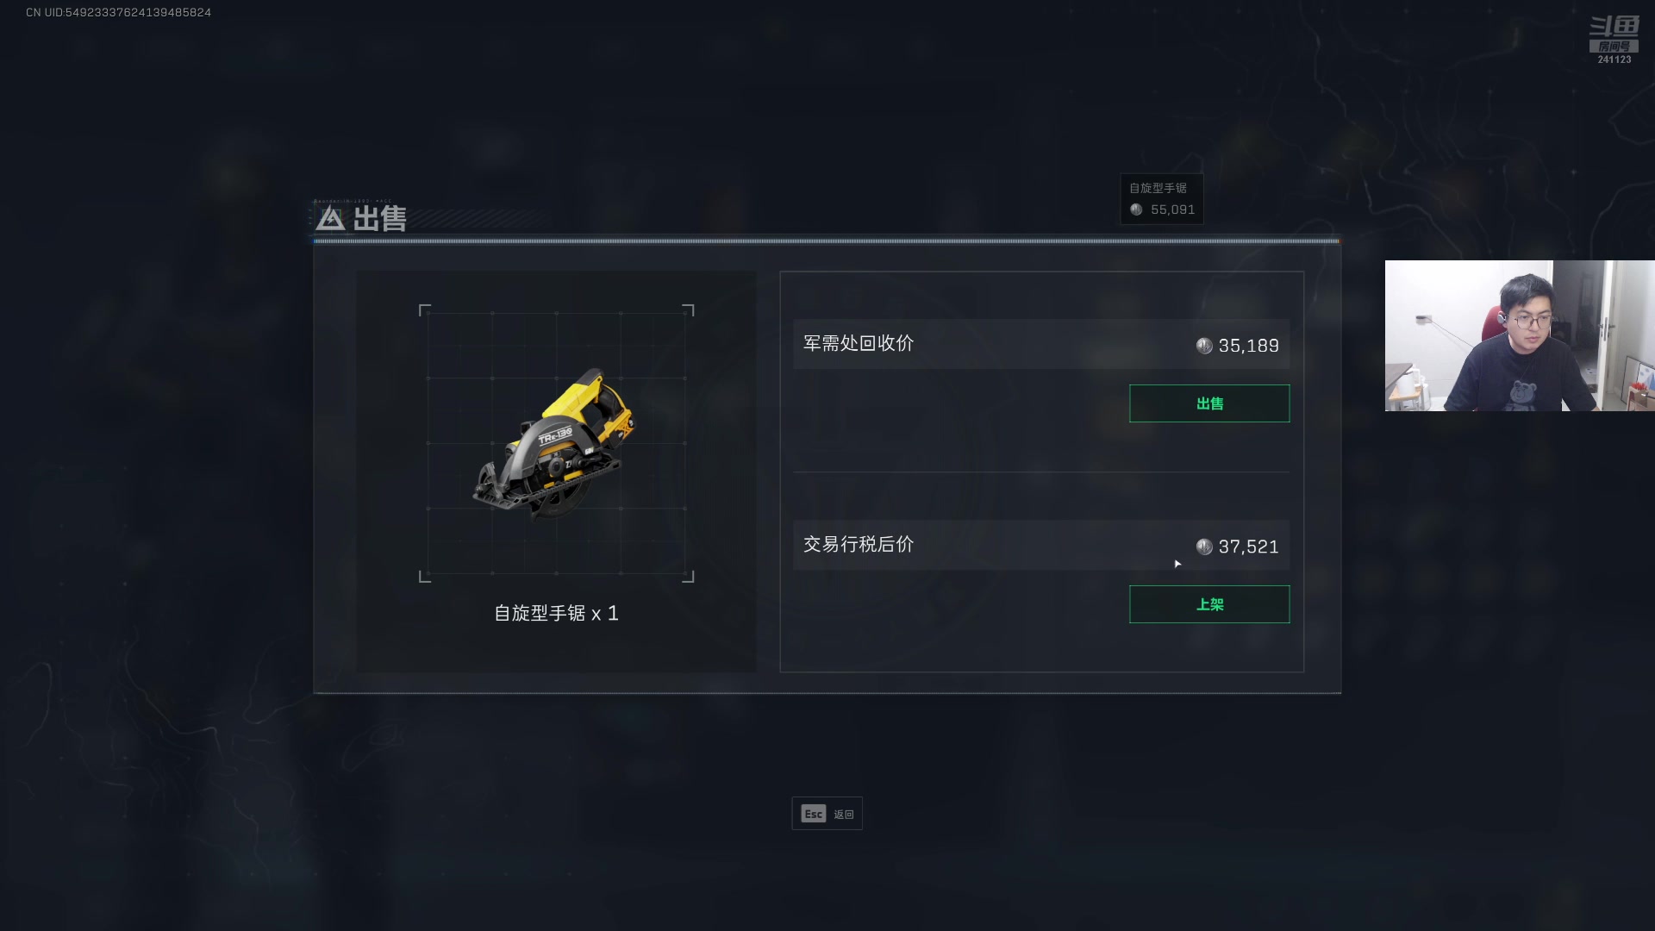Click the 军需处回收价 row label
Image resolution: width=1655 pixels, height=931 pixels.
(859, 343)
